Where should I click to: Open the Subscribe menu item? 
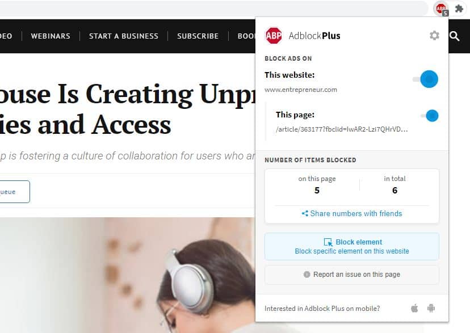198,36
